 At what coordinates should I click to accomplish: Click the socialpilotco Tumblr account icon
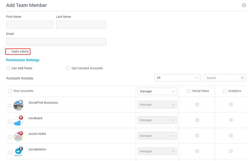(18, 151)
